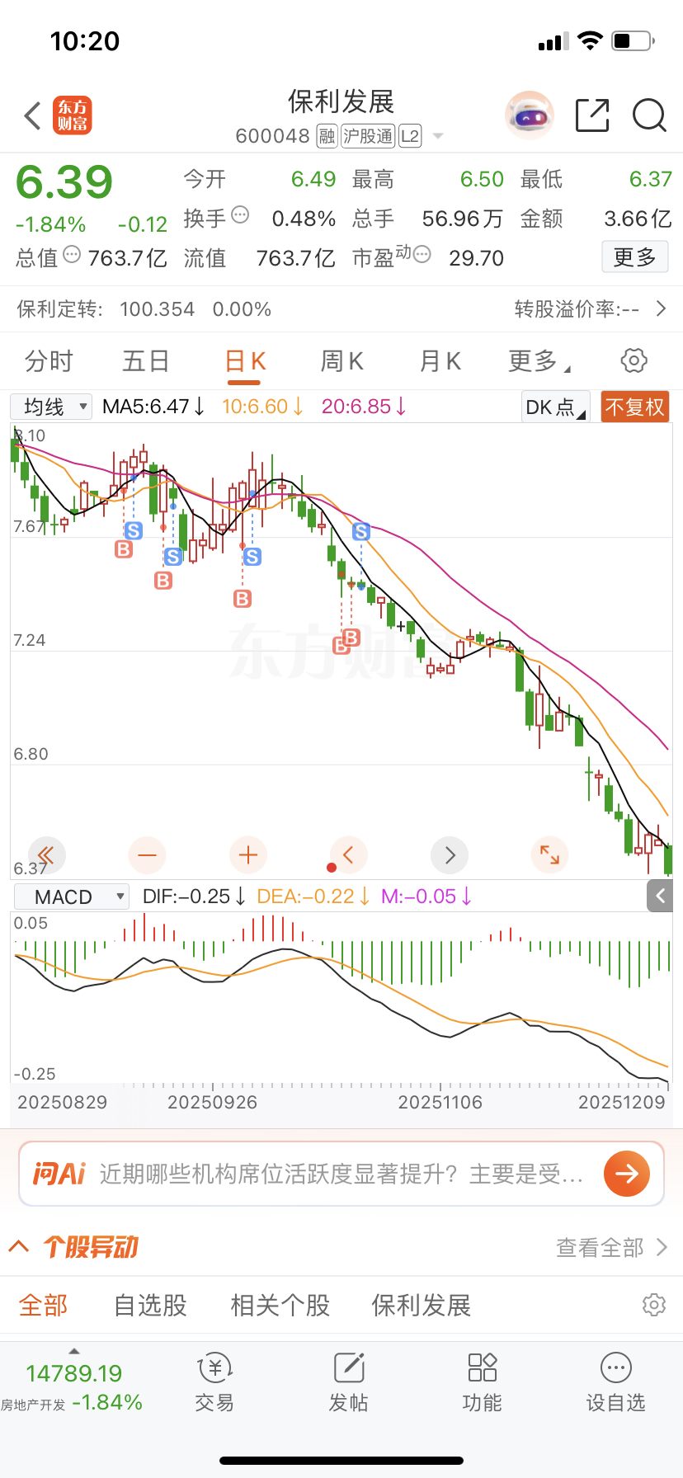Tap the 融 margin trading badge
Image resolution: width=683 pixels, height=1478 pixels.
tap(327, 136)
